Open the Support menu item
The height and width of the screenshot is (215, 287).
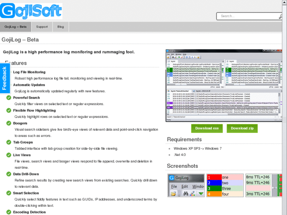[x=42, y=27]
